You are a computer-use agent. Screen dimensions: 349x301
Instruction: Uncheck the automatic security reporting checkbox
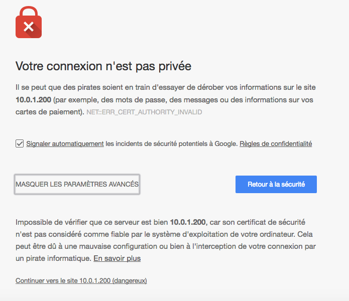(x=20, y=144)
